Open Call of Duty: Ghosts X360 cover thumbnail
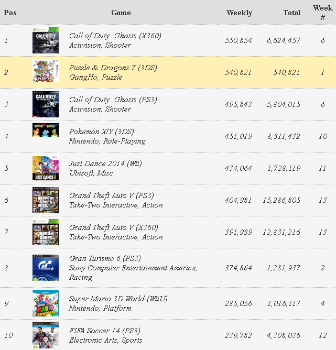Screen dimensions: 336x350 click(x=46, y=40)
